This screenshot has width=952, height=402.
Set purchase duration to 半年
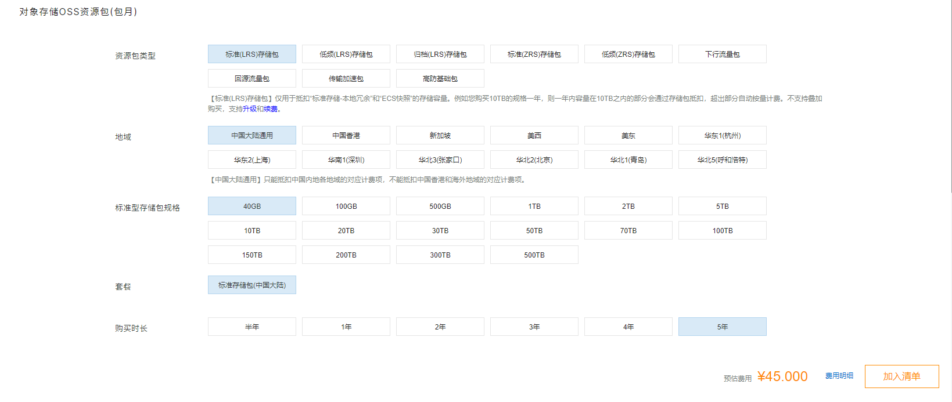pos(252,327)
